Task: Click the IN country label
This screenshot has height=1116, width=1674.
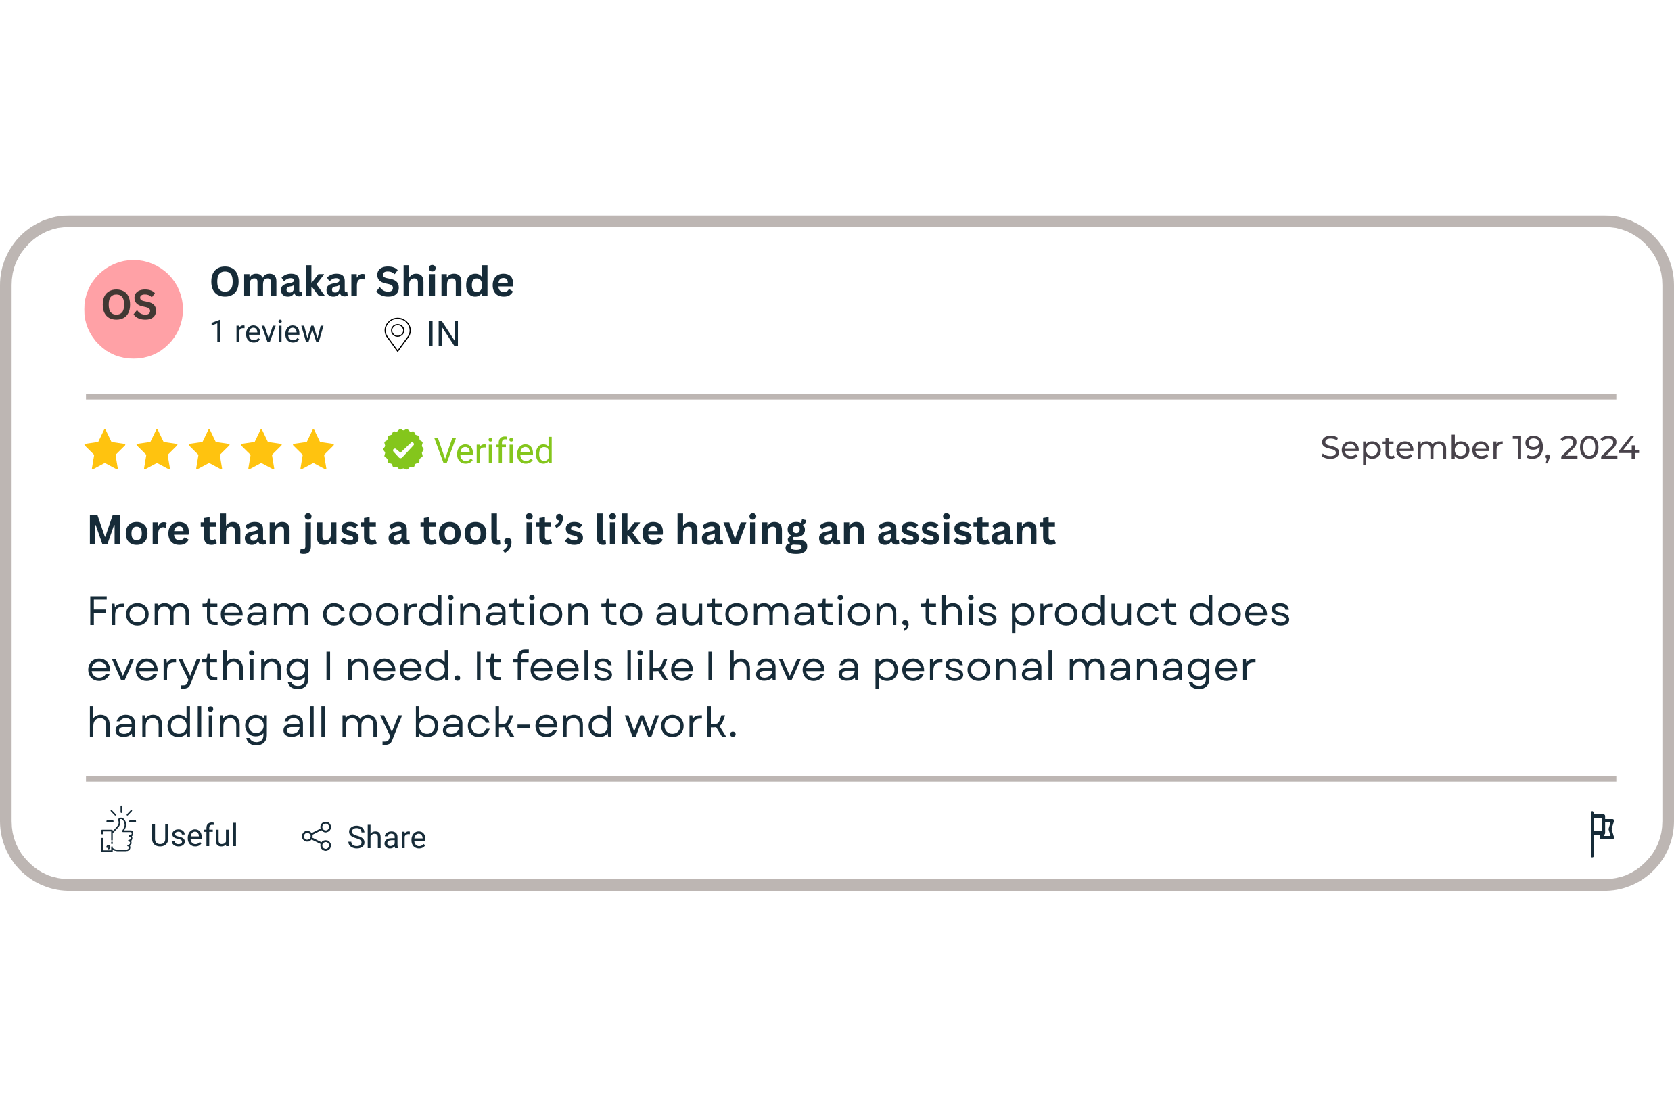Action: pyautogui.click(x=443, y=335)
